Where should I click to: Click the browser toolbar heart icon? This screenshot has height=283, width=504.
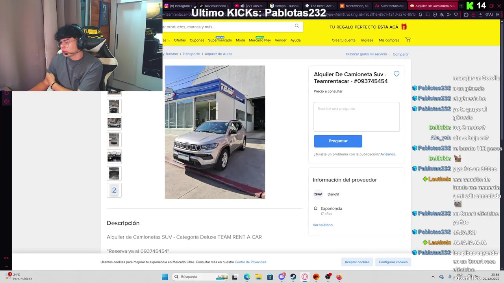(456, 15)
